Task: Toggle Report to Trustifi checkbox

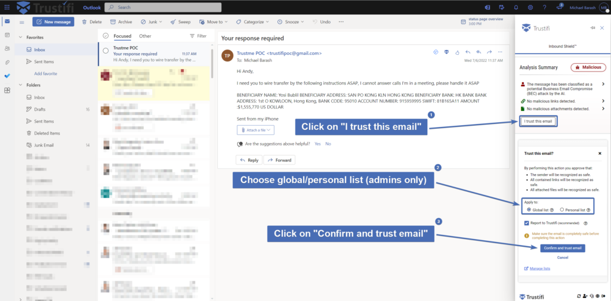Action: 527,223
